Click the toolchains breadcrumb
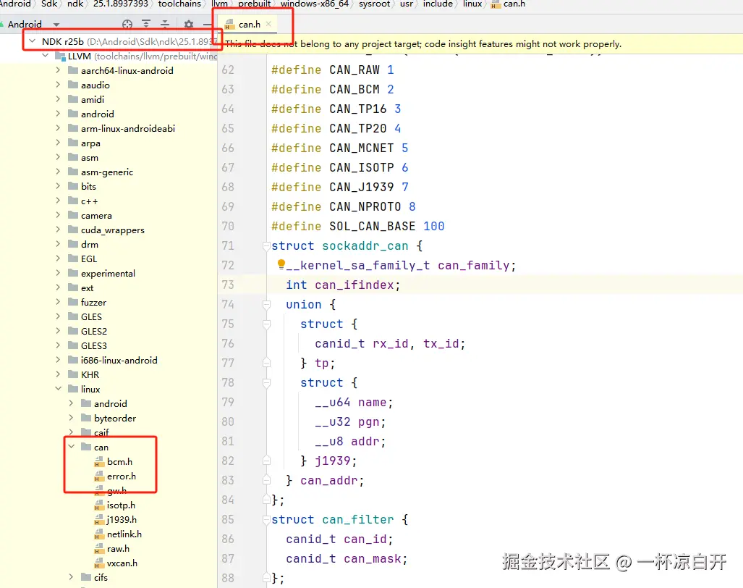Viewport: 743px width, 588px height. (179, 4)
